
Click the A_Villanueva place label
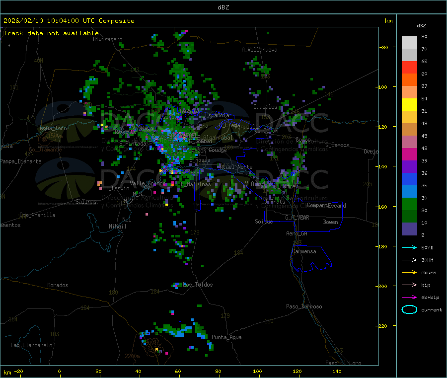[259, 50]
